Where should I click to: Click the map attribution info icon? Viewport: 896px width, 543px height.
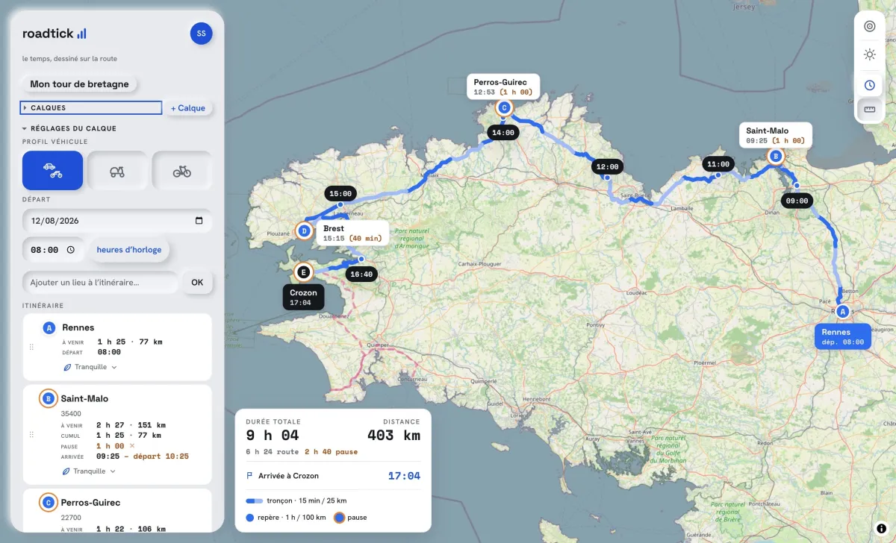tap(881, 528)
